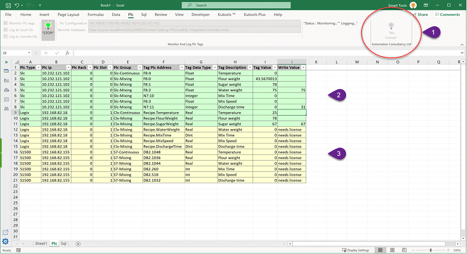Expand the formula bar
This screenshot has width=467, height=254.
[462, 53]
